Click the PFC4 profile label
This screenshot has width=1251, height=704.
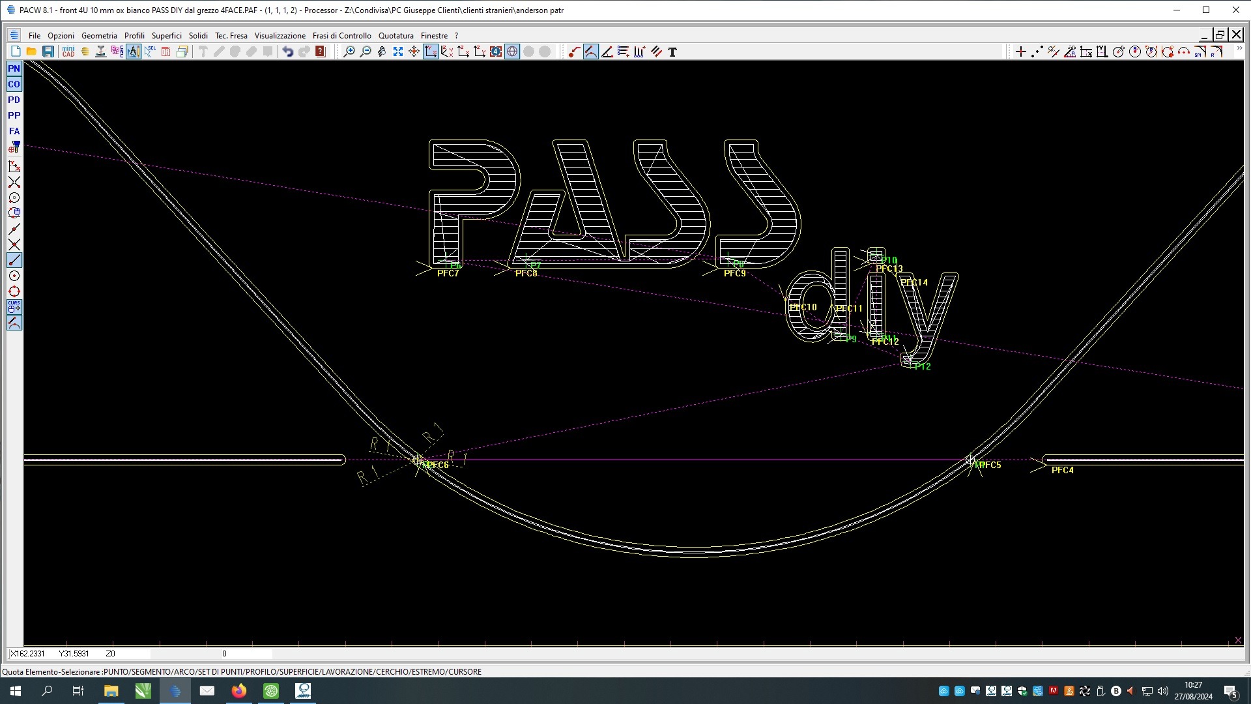pyautogui.click(x=1063, y=470)
